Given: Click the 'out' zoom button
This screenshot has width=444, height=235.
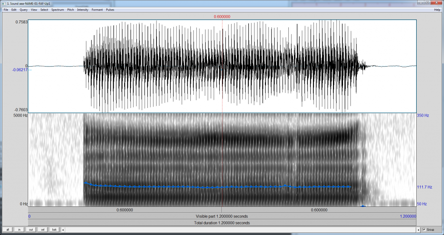Looking at the screenshot, I should [x=31, y=230].
